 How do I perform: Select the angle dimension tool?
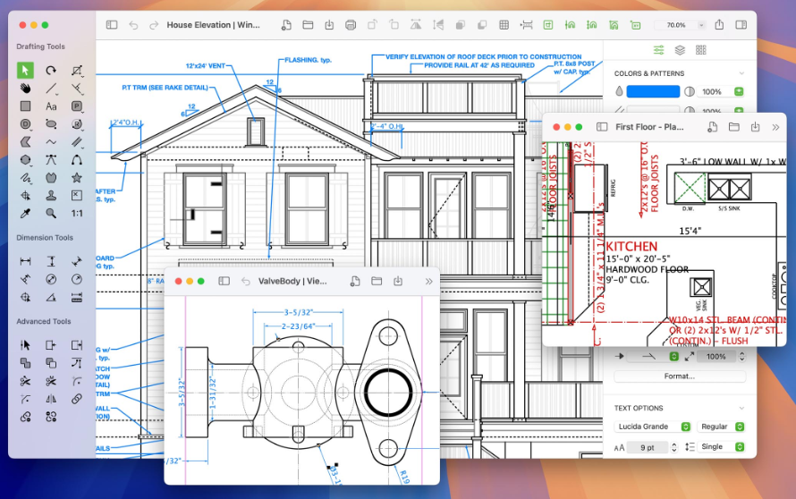coord(51,298)
